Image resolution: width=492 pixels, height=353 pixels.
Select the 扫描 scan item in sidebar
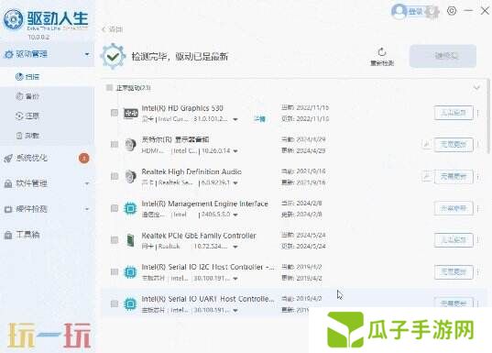(x=47, y=77)
